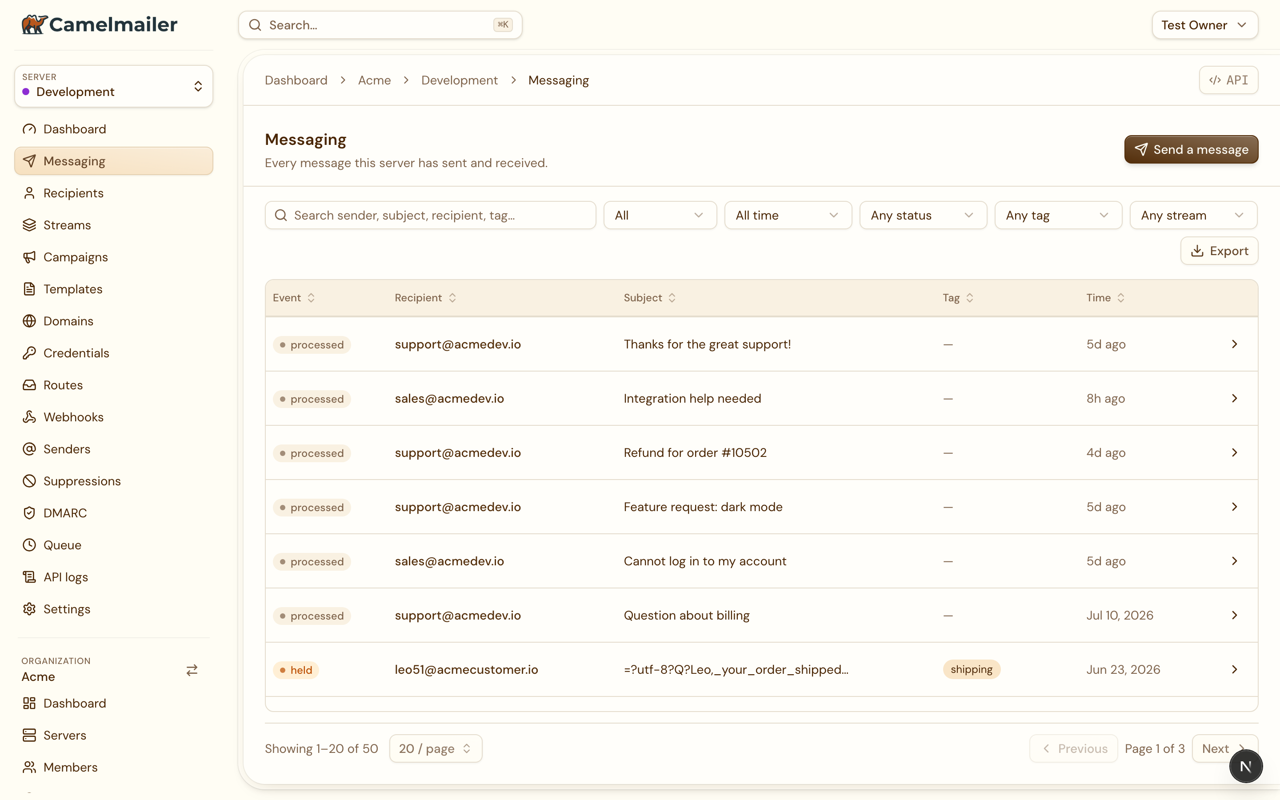Open the Server Development switcher
The width and height of the screenshot is (1280, 800).
pos(114,86)
